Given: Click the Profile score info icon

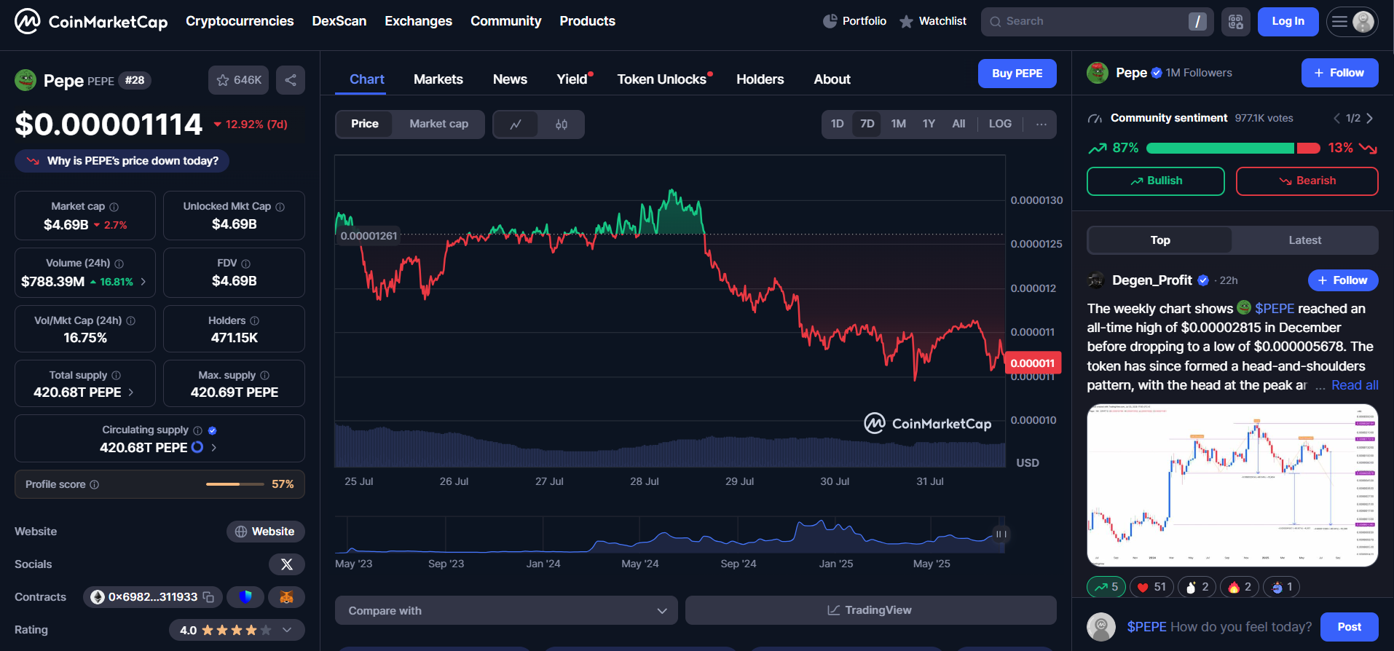Looking at the screenshot, I should [95, 485].
